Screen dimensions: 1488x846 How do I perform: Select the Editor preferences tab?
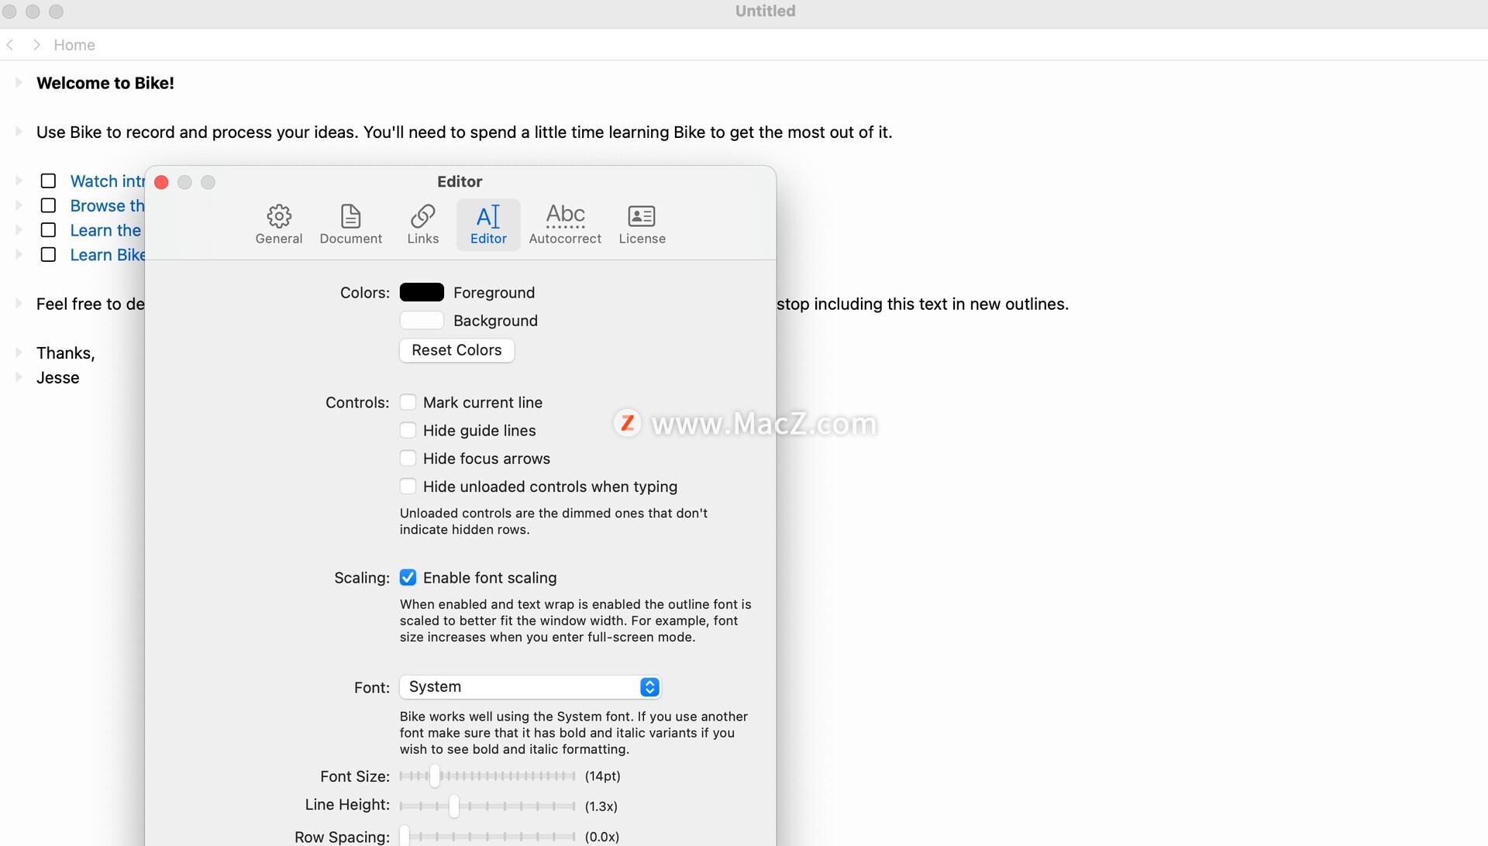coord(488,225)
